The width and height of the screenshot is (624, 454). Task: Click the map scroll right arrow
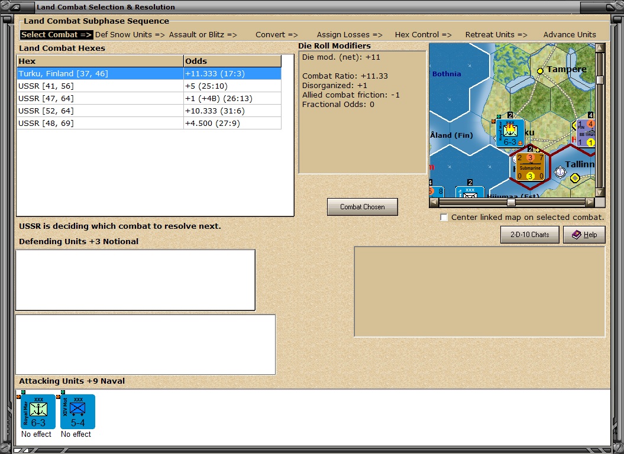point(590,203)
